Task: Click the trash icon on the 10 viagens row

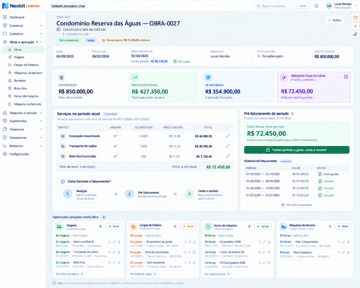Action: tap(119, 252)
